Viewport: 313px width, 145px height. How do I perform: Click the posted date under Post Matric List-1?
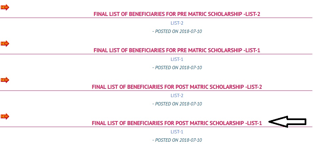pyautogui.click(x=177, y=140)
